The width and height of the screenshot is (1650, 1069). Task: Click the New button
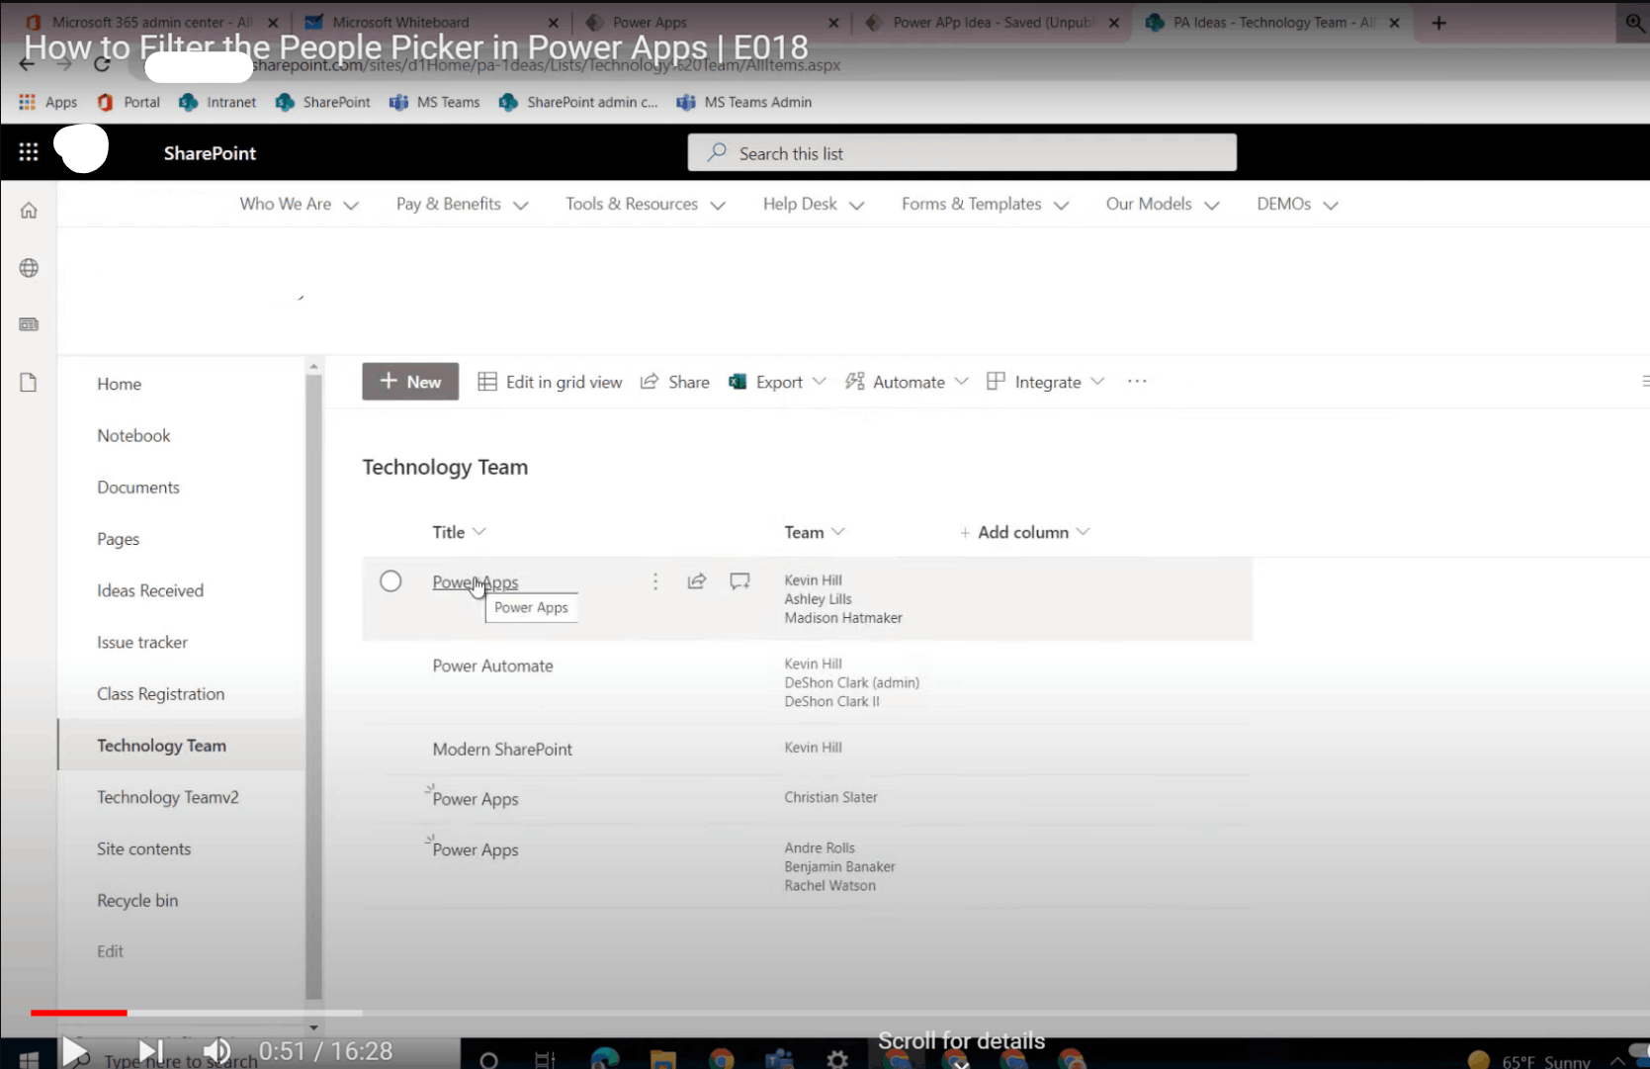[x=410, y=382]
